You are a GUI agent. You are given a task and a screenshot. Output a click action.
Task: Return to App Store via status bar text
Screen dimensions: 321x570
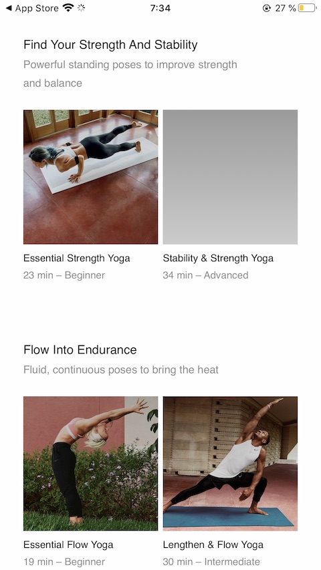pyautogui.click(x=37, y=8)
